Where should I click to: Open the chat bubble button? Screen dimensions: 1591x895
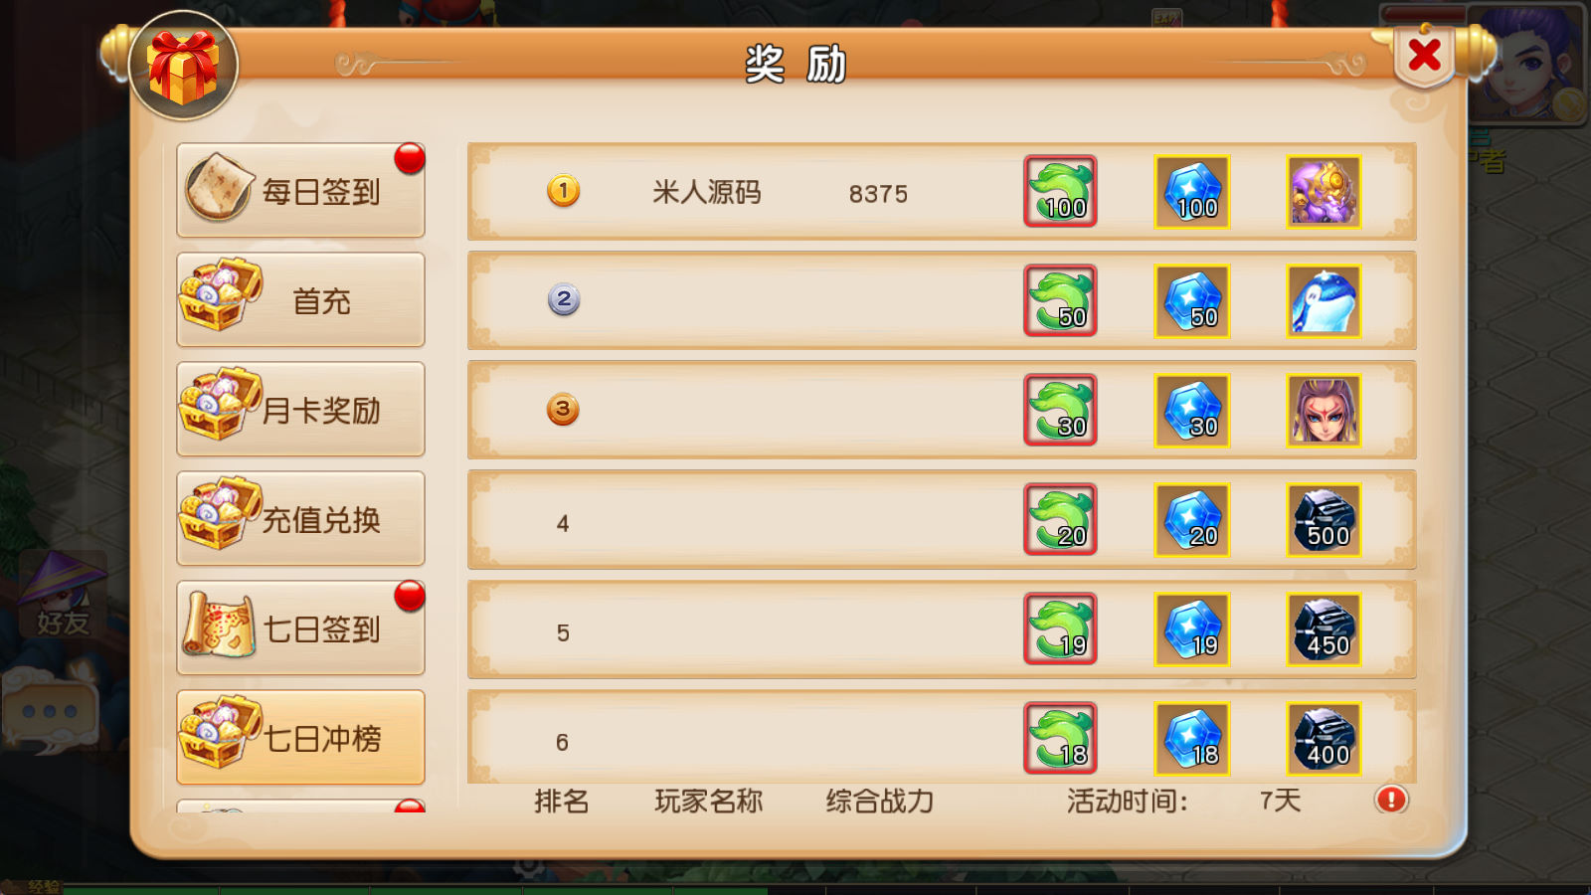tap(52, 710)
